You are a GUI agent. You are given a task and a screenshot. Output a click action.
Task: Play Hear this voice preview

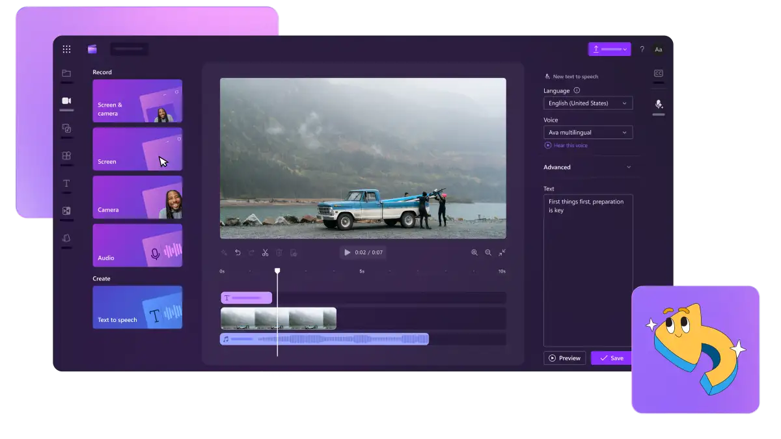click(566, 145)
